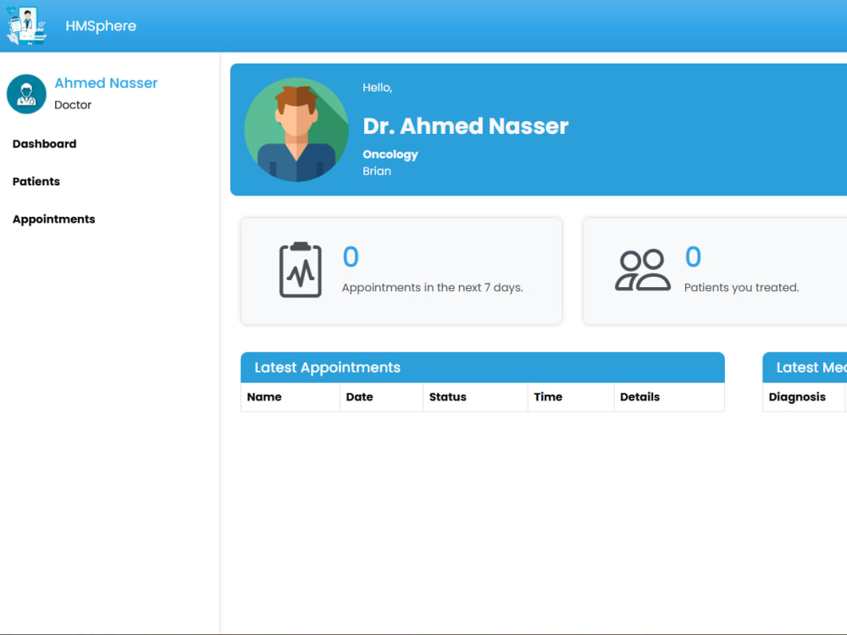Click the clipboard heartbeat appointments icon
Image resolution: width=847 pixels, height=635 pixels.
tap(301, 269)
